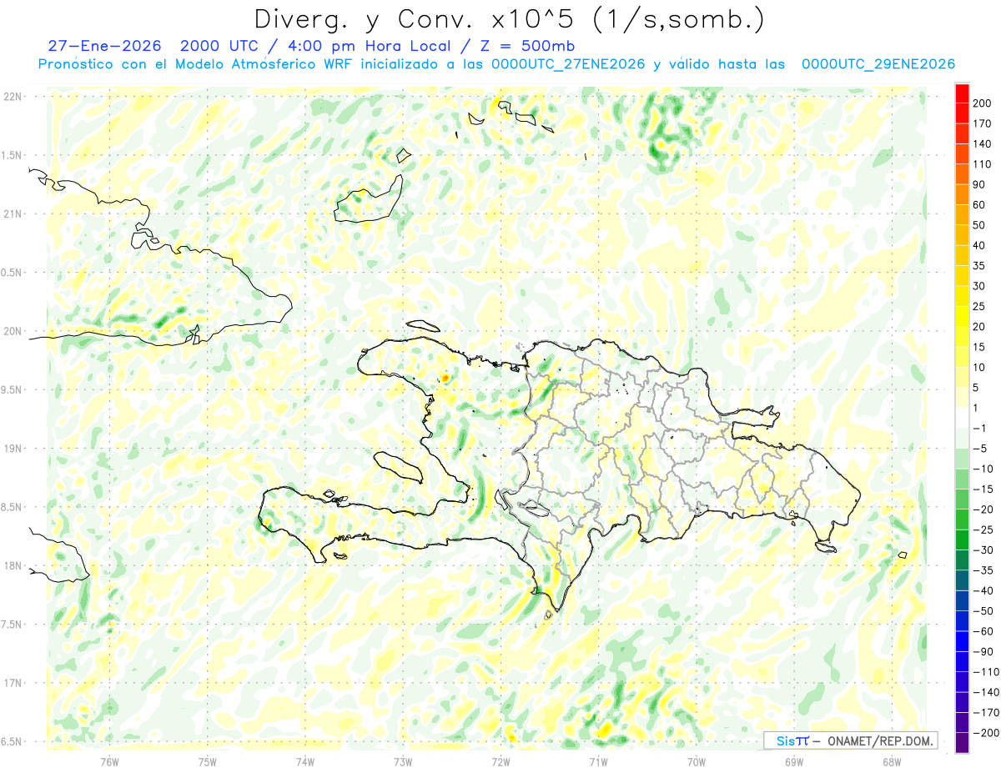Image resolution: width=1001 pixels, height=773 pixels.
Task: Click the 68W longitude label
Action: point(892,761)
